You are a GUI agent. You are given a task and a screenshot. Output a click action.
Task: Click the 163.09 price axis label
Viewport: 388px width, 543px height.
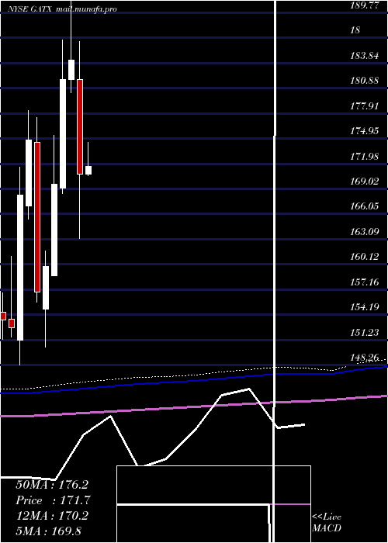pos(365,232)
